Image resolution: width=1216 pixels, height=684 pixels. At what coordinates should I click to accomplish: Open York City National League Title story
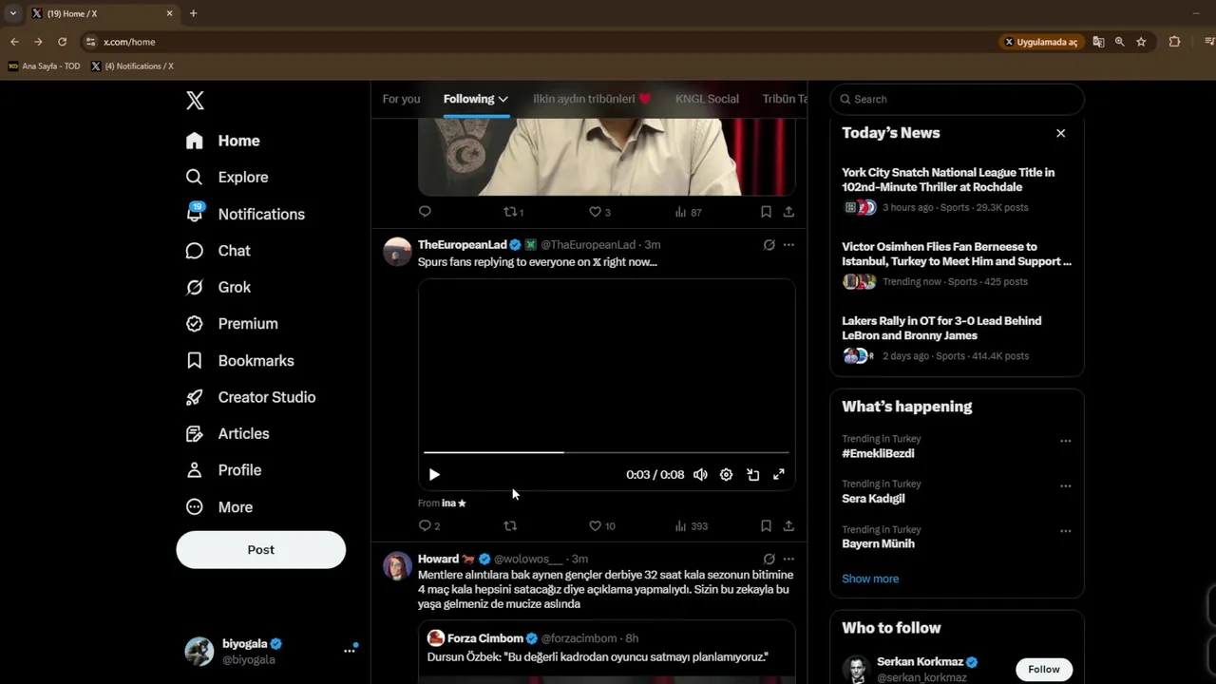pyautogui.click(x=956, y=190)
